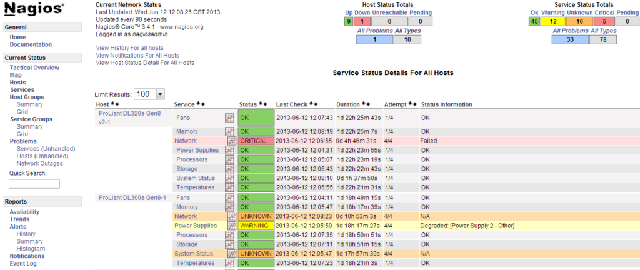Screen dimensions: 640x270
Task: Open Event Log report link
Action: pyautogui.click(x=23, y=264)
